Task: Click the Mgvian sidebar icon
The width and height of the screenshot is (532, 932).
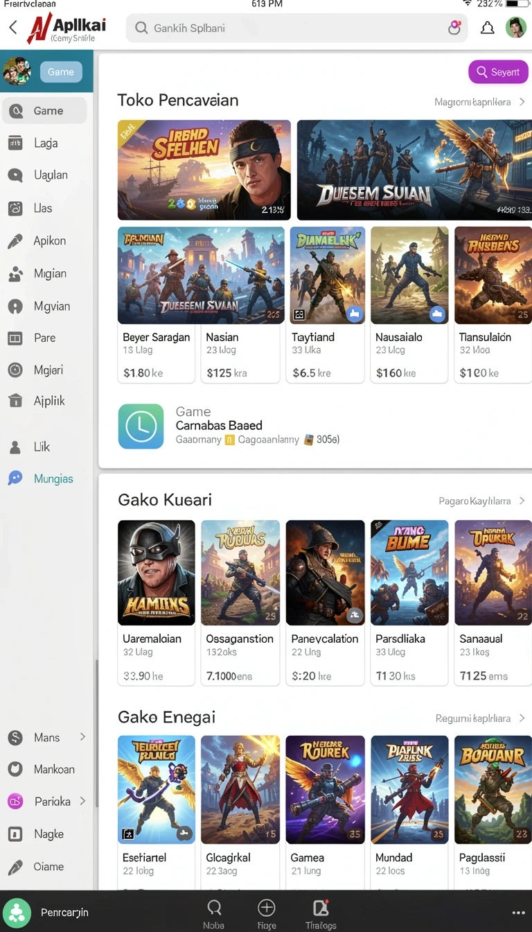Action: [x=15, y=306]
